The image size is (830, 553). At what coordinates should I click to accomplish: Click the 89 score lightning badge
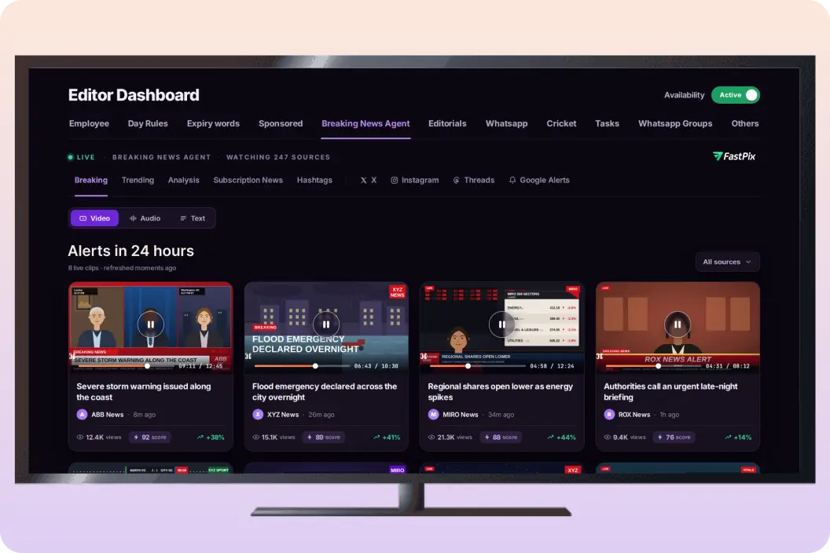click(324, 437)
